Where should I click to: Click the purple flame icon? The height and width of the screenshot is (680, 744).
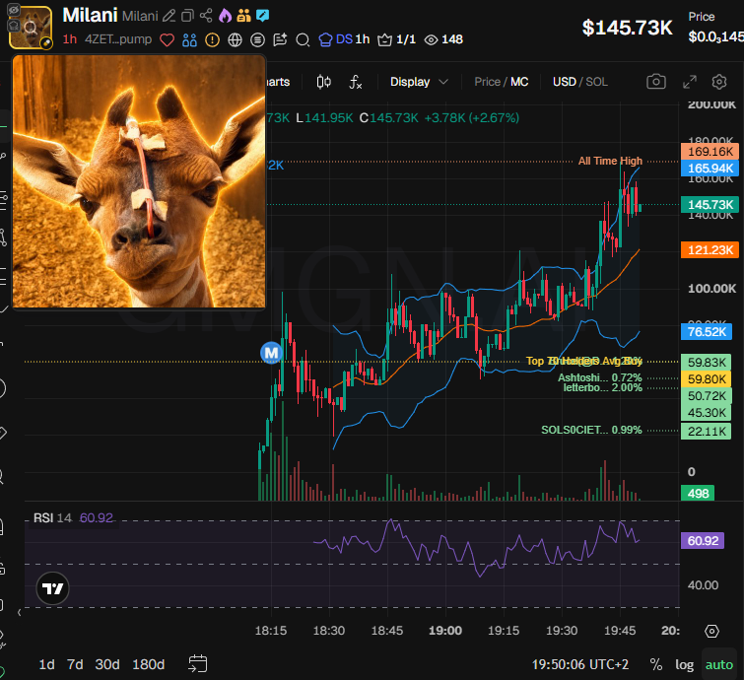coord(225,16)
